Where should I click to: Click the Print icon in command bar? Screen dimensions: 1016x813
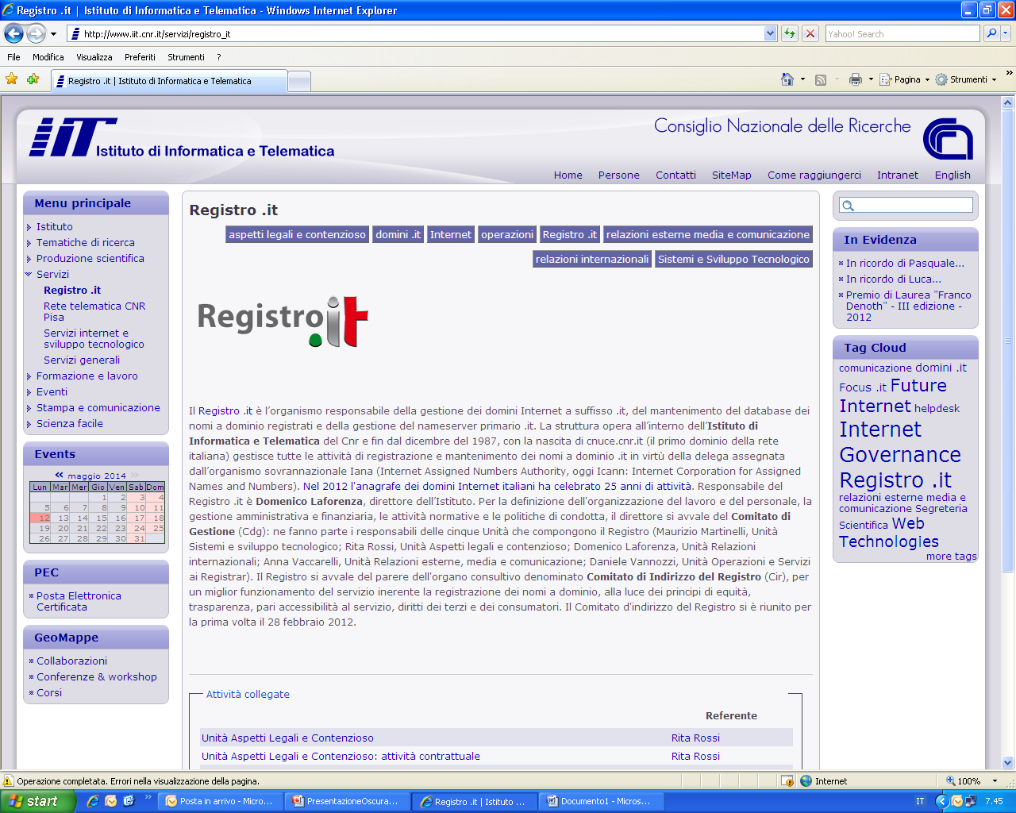click(856, 79)
